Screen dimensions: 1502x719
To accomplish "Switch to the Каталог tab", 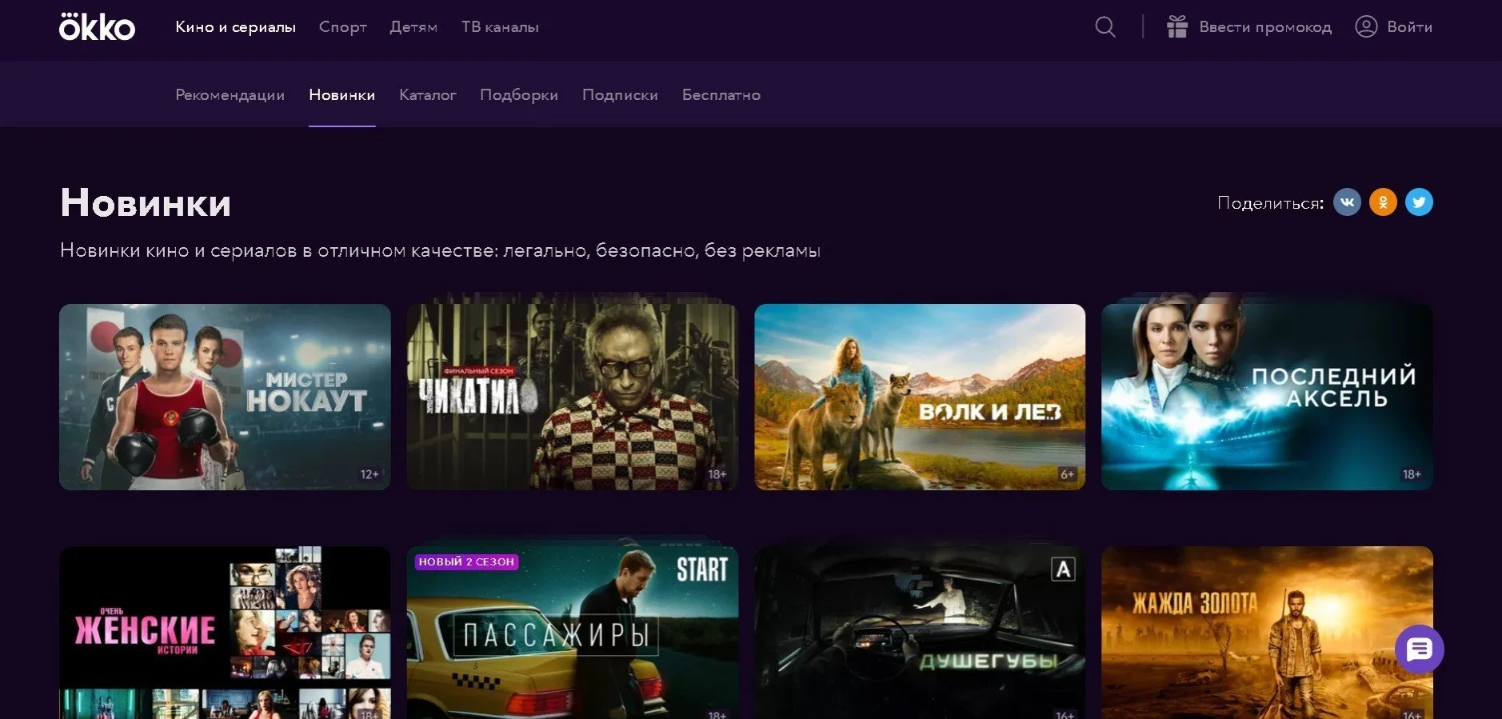I will (x=428, y=95).
